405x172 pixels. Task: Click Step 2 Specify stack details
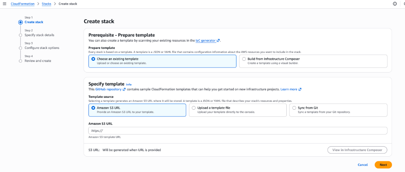point(39,35)
